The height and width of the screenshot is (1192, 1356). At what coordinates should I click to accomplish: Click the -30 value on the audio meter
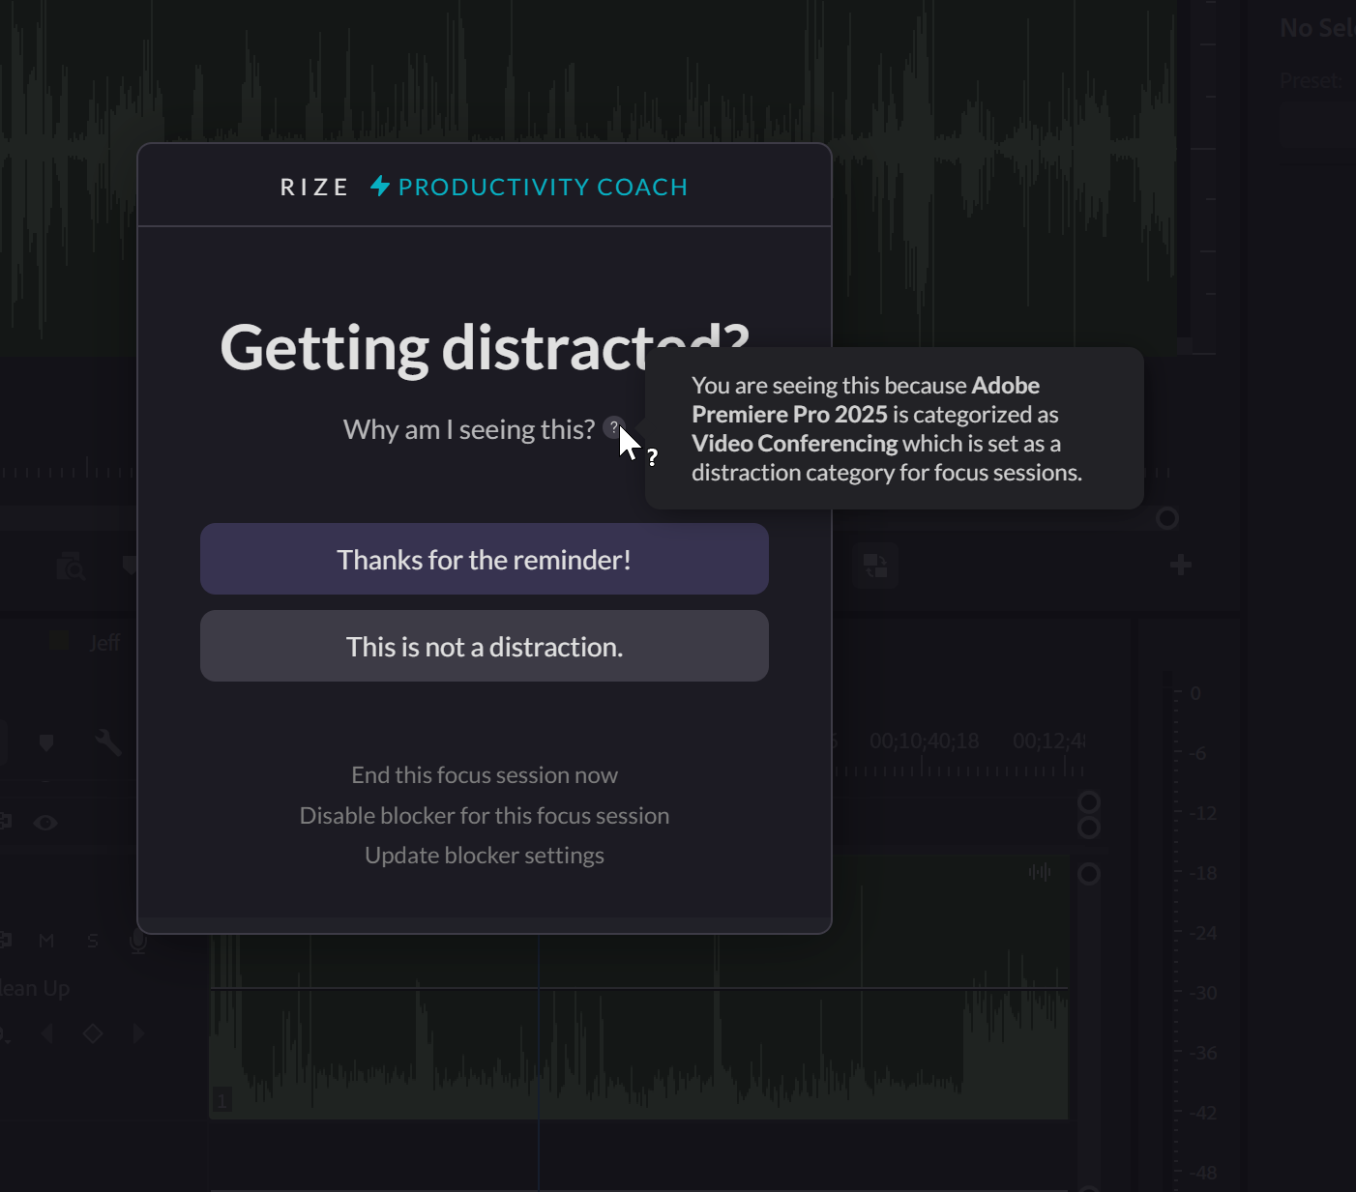pos(1202,993)
